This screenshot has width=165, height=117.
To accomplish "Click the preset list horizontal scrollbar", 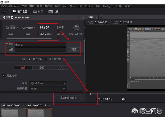I will 29,39.
